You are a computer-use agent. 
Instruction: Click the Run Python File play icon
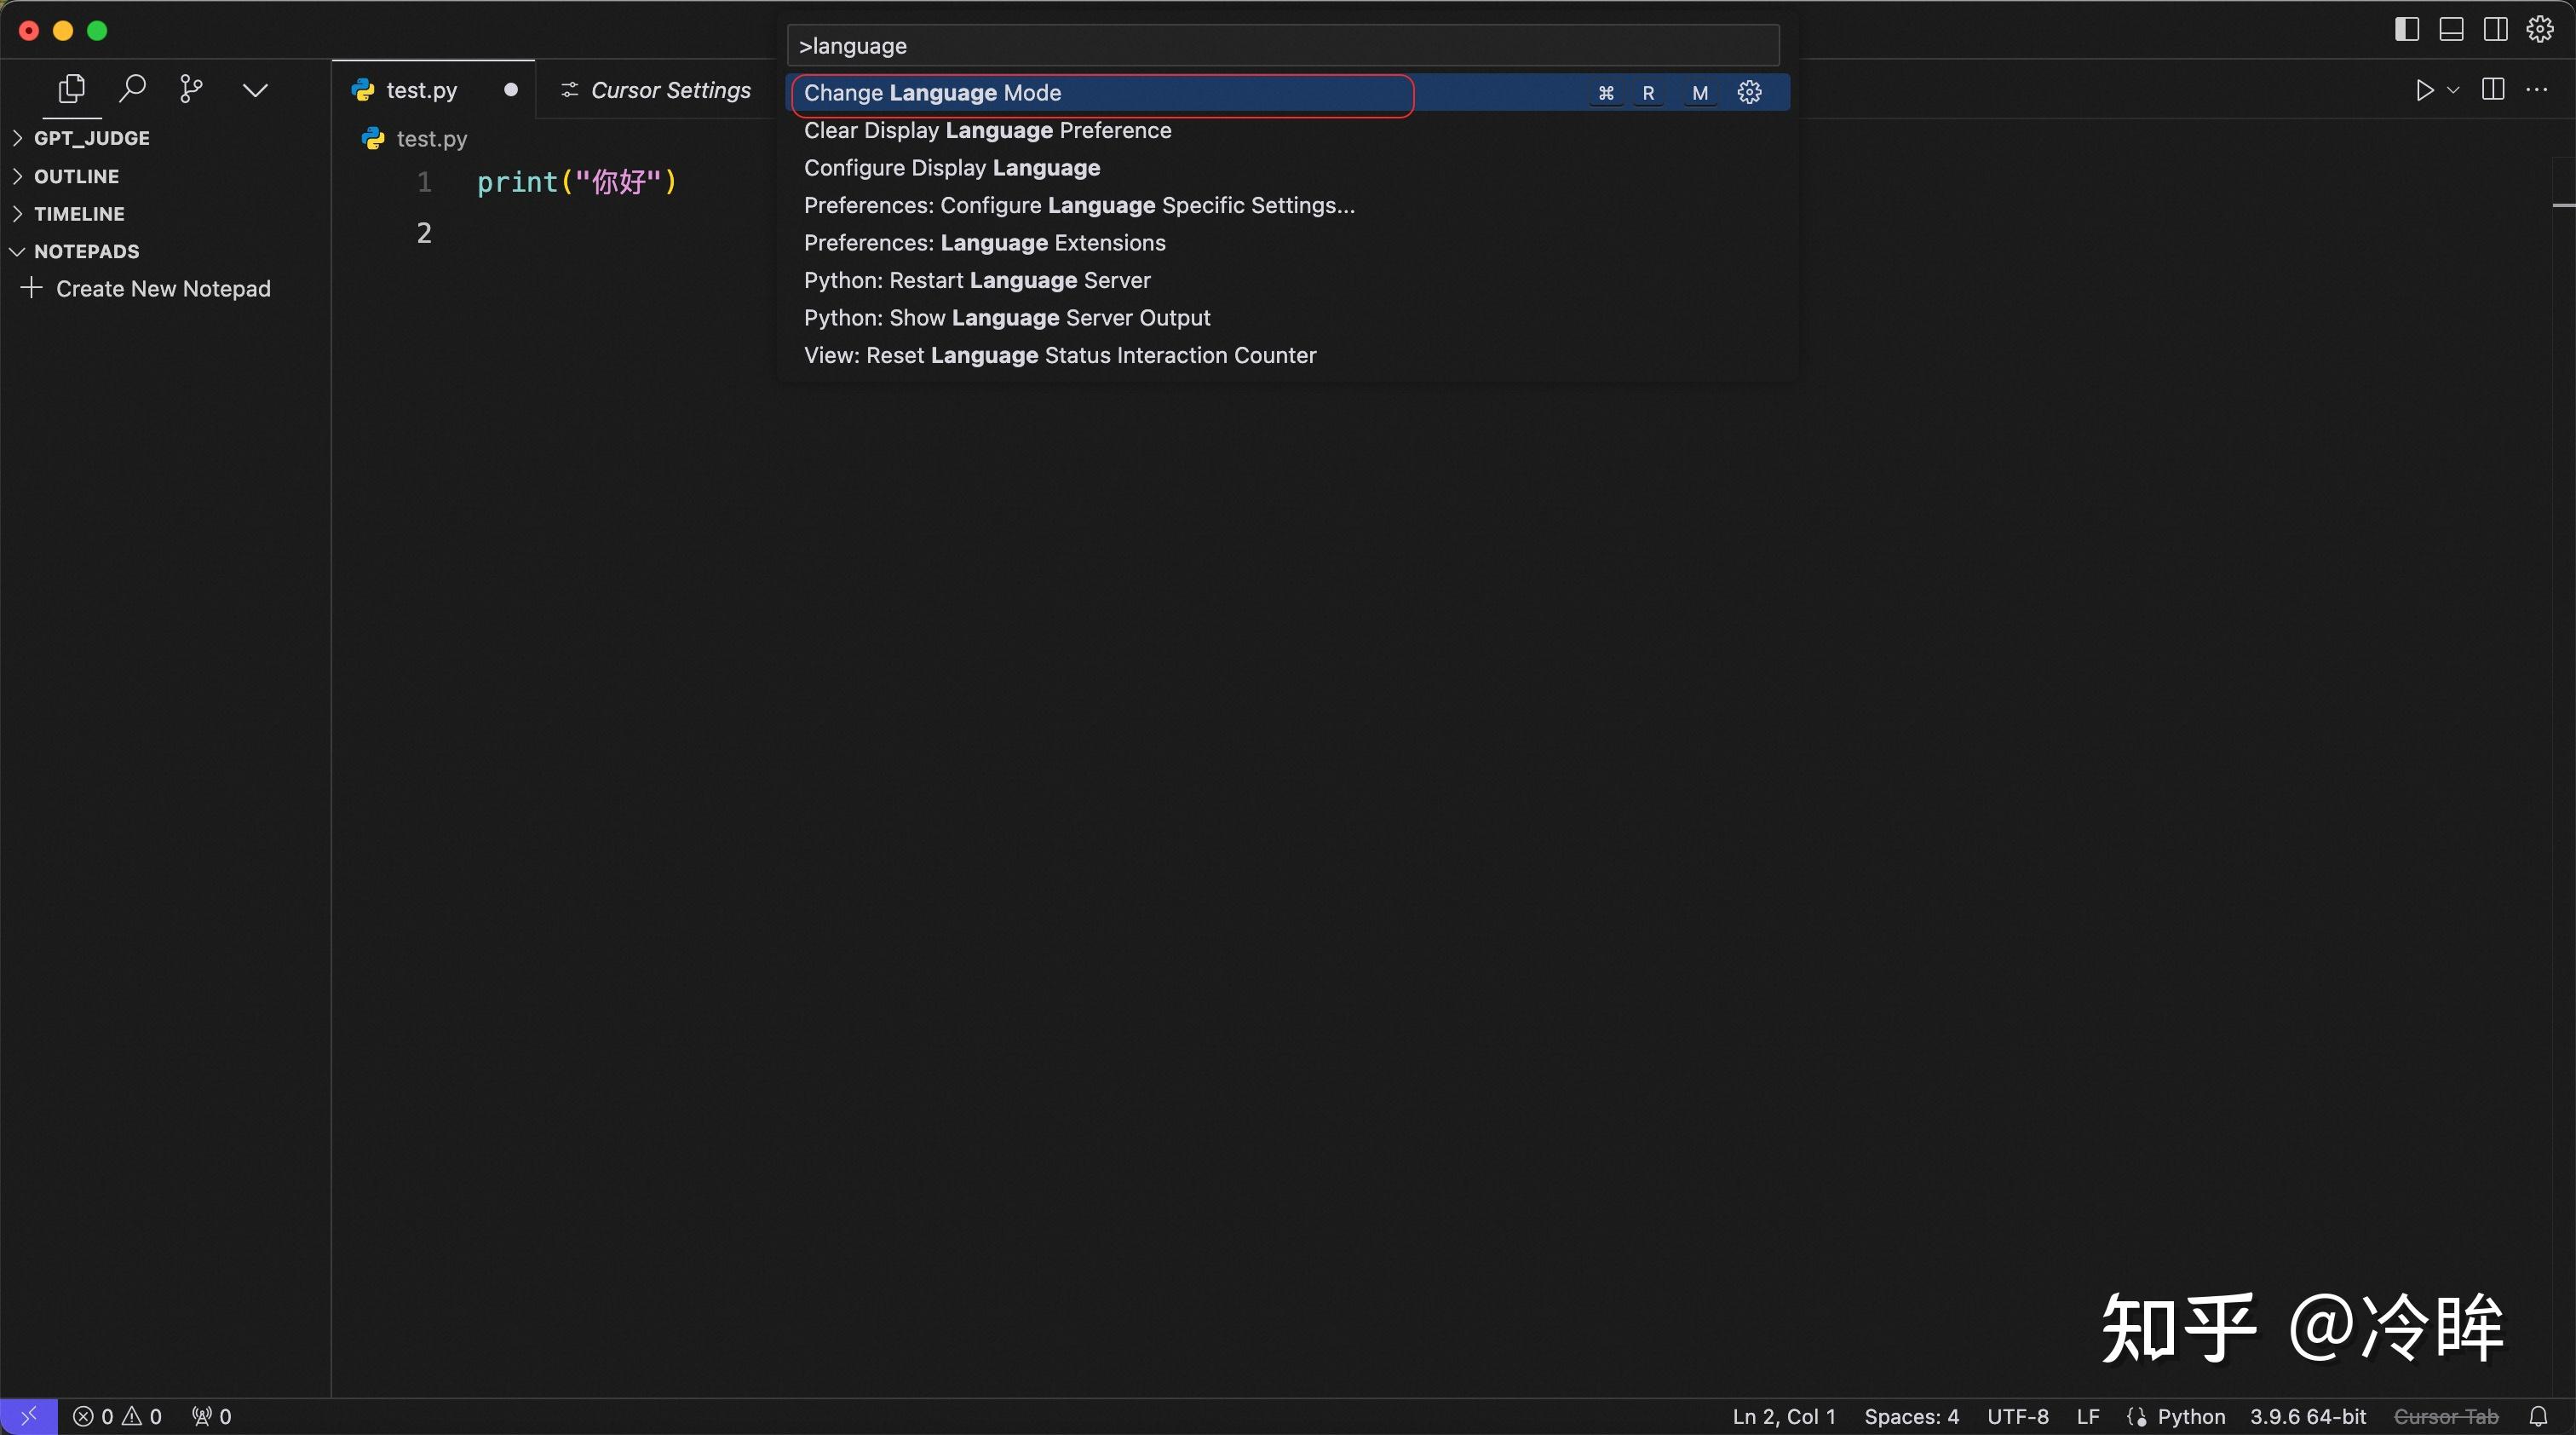pos(2424,90)
